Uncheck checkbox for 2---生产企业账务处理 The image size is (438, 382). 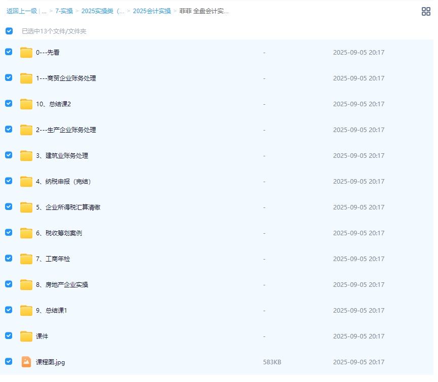pos(9,129)
